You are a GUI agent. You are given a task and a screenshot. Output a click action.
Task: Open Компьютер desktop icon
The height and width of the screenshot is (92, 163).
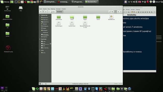pyautogui.click(x=7, y=8)
